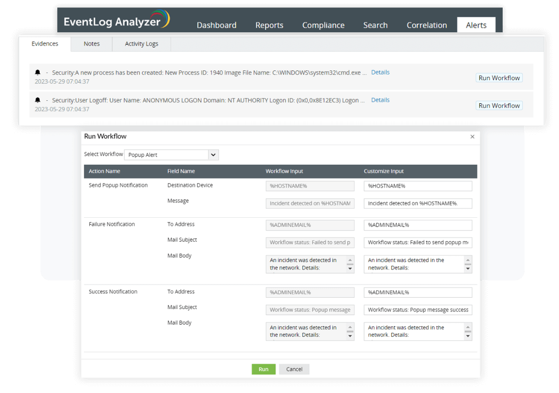Click the bell icon on cmd.exe alert
559x393 pixels.
point(38,72)
